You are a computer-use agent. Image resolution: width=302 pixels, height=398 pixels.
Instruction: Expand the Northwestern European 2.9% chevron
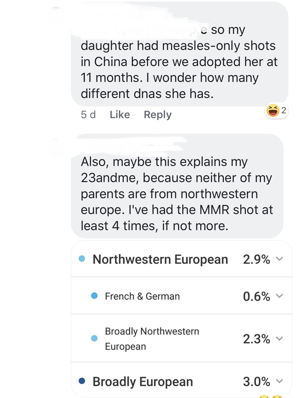(x=280, y=259)
